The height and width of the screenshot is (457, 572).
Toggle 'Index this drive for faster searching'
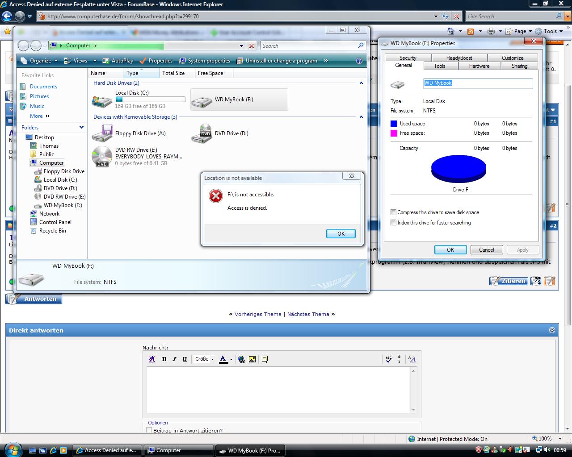tap(393, 223)
